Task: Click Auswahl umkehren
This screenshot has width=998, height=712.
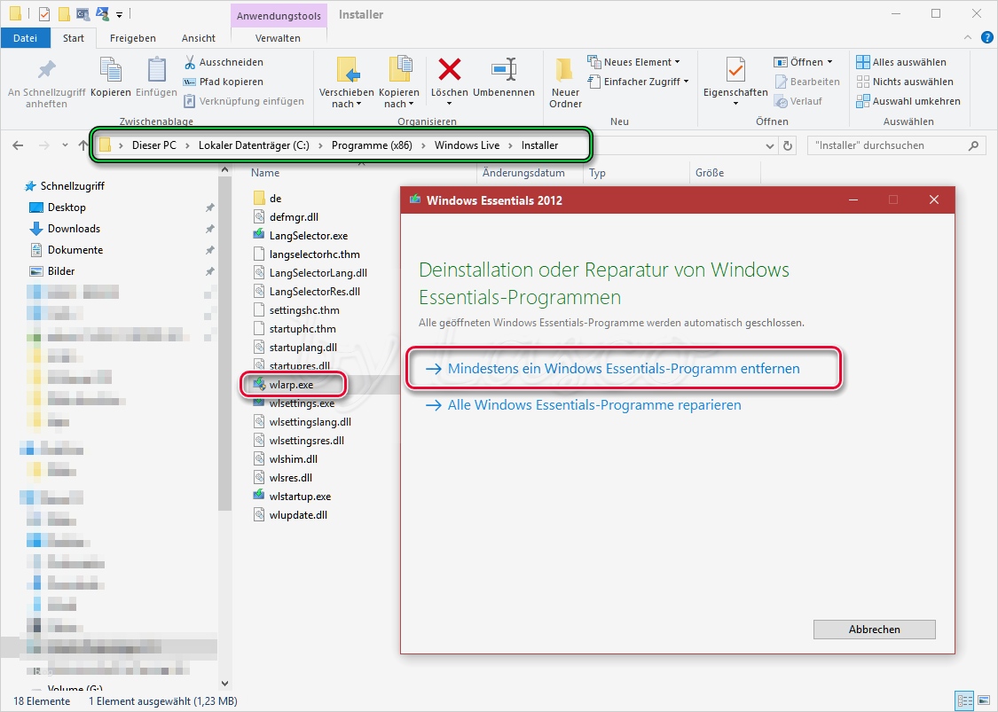Action: click(908, 101)
